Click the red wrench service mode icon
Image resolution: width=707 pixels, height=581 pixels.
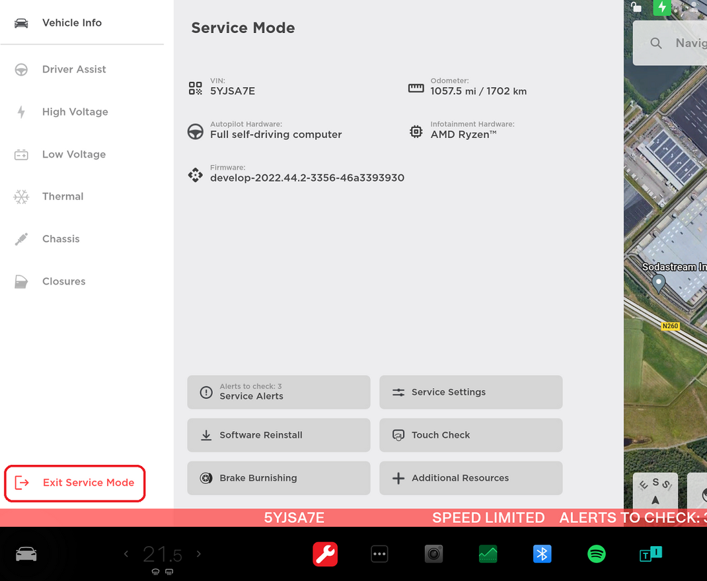325,554
